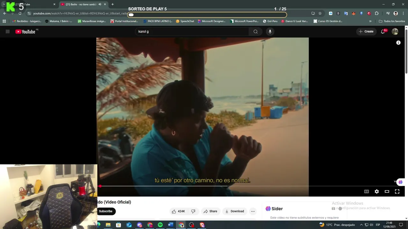Image resolution: width=408 pixels, height=229 pixels.
Task: Bookmark this page with the star
Action: click(x=320, y=13)
